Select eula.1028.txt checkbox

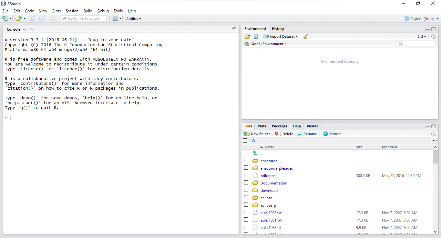[246, 212]
